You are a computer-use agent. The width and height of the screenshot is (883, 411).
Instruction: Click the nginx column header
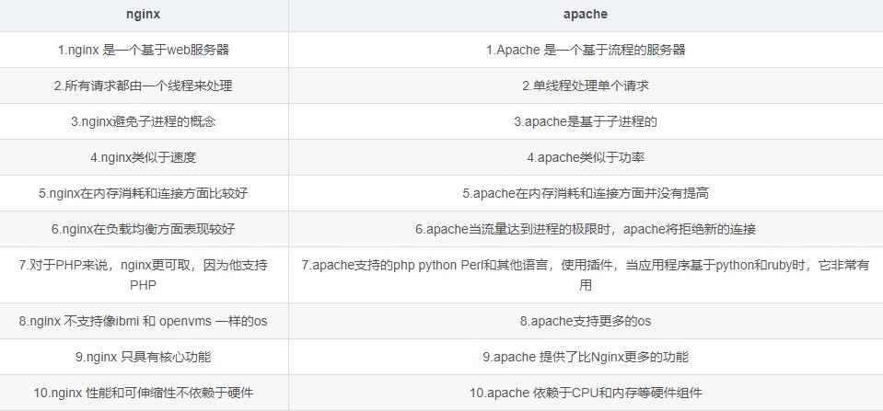pos(144,16)
